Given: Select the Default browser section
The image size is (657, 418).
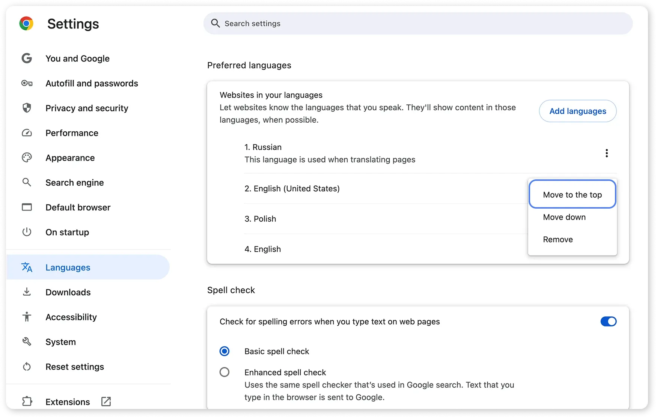Looking at the screenshot, I should point(78,207).
